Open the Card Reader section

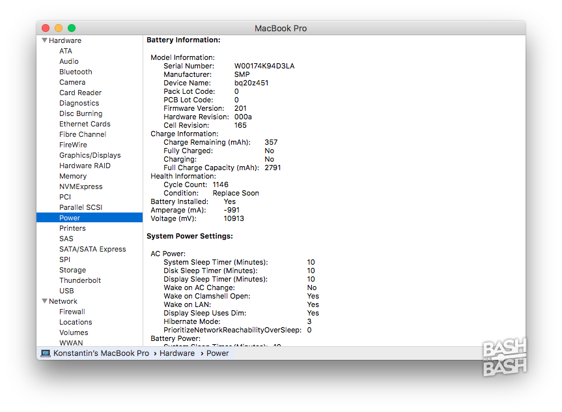point(80,93)
